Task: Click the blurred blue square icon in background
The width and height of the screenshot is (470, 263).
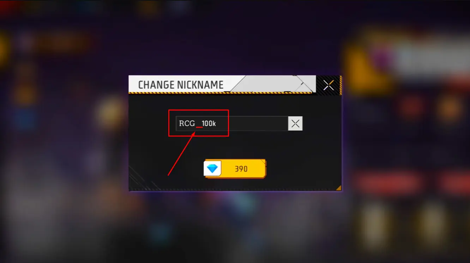Action: click(x=25, y=119)
